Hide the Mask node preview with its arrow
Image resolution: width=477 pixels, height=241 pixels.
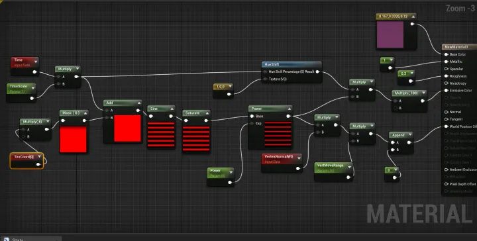[x=85, y=113]
